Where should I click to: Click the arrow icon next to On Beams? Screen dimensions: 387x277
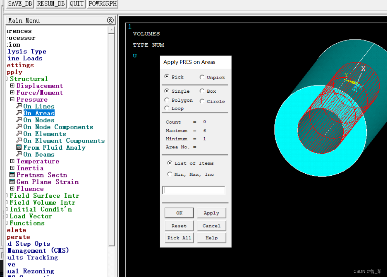19,154
